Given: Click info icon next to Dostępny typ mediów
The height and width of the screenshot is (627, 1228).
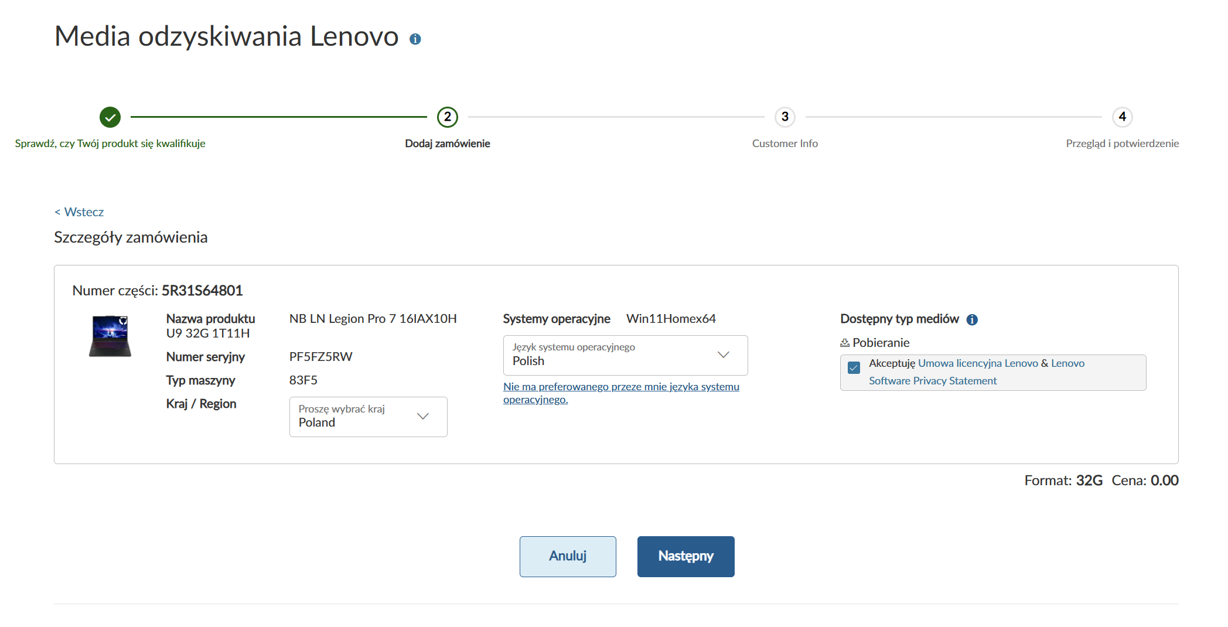Looking at the screenshot, I should (972, 319).
